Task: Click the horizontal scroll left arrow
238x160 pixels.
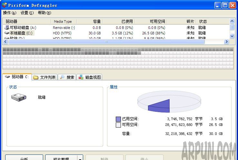Action: [5, 41]
